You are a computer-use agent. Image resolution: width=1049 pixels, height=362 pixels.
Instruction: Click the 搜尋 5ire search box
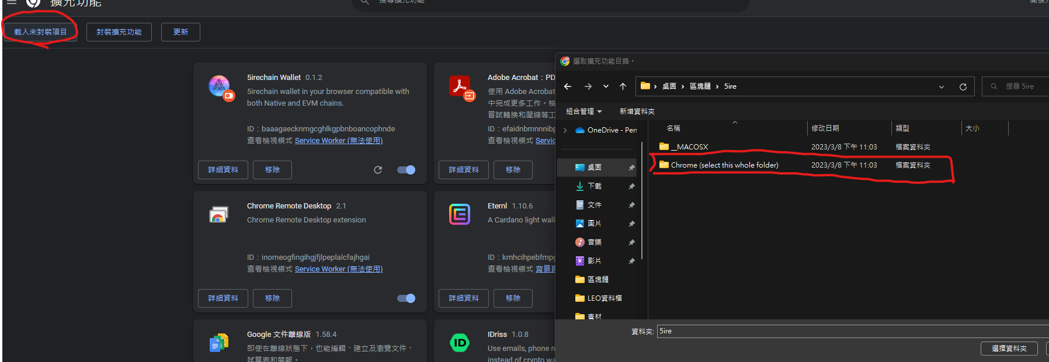[1016, 86]
